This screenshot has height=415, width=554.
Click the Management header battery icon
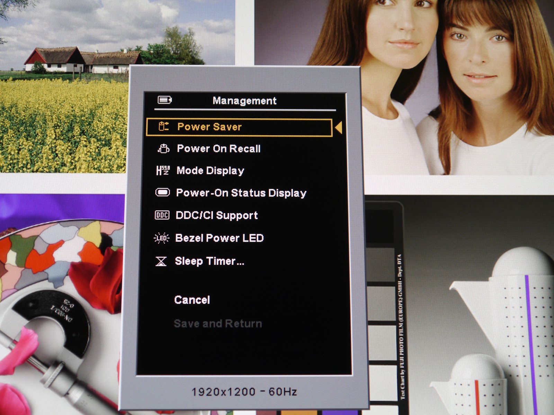click(x=165, y=100)
